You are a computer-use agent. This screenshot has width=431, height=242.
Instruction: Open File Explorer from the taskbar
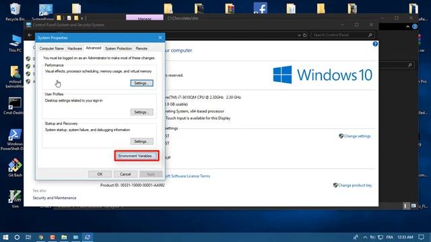pyautogui.click(x=64, y=237)
